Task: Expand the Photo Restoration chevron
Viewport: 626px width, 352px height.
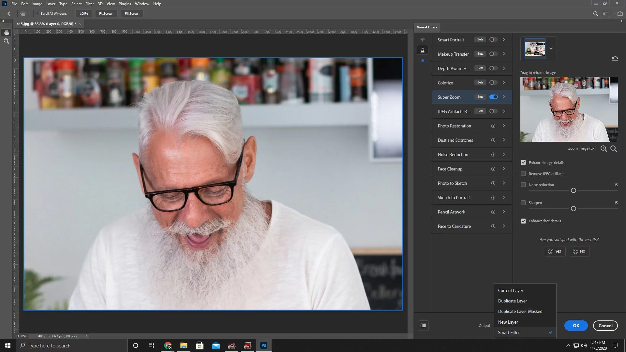Action: click(504, 125)
